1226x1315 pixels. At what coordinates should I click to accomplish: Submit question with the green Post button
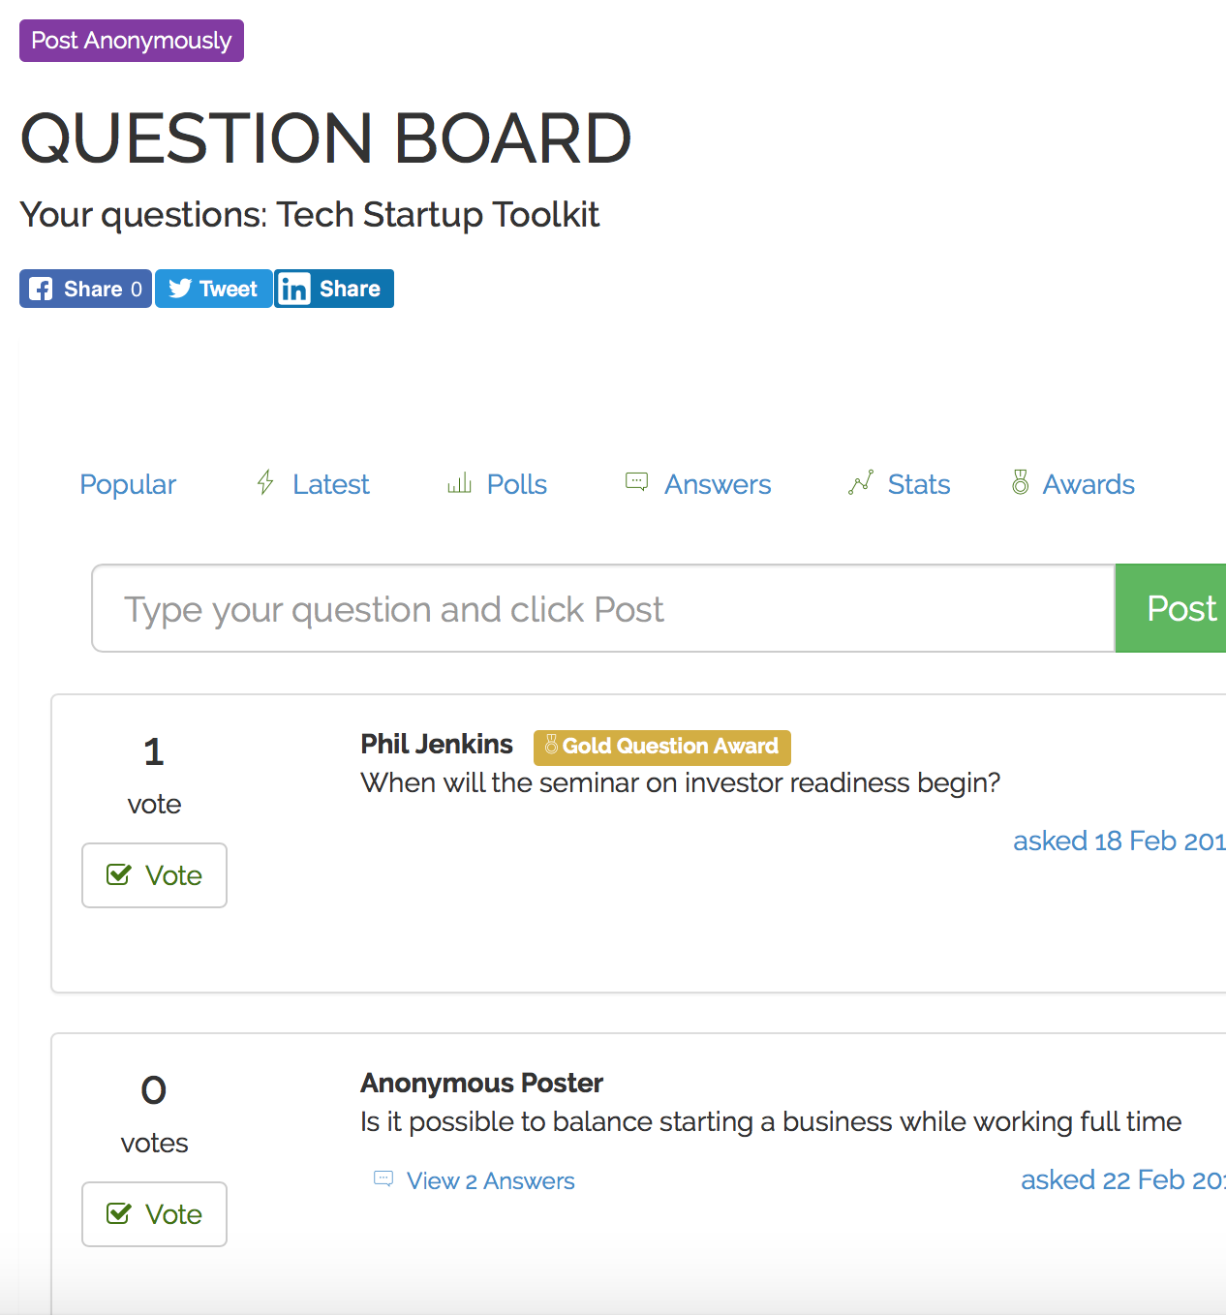1171,608
